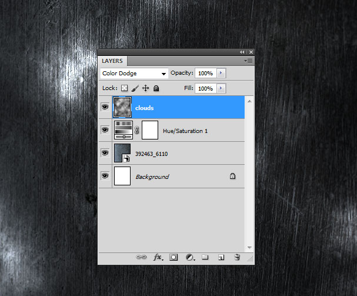Open the Opacity slider arrow
The image size is (357, 296).
221,73
